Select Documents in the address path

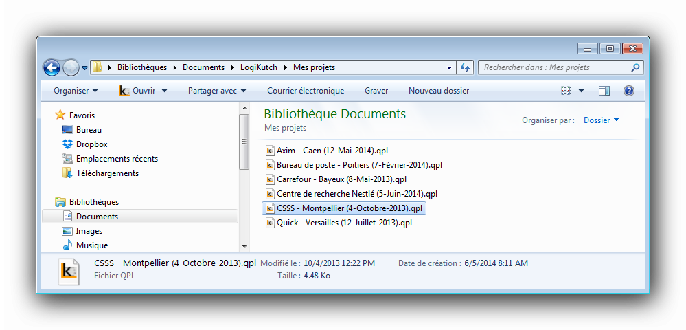(x=203, y=67)
